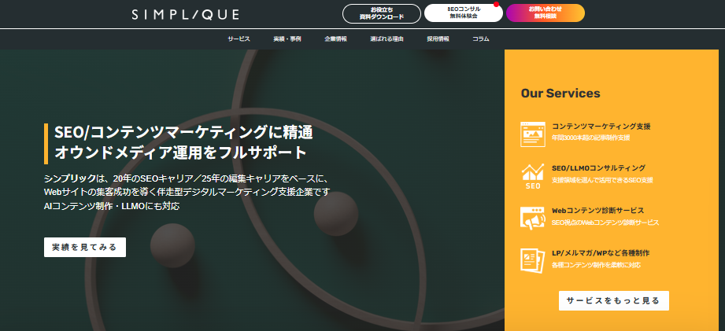Click the content marketing support browser icon
Screen dimensions: 725x331
point(533,133)
